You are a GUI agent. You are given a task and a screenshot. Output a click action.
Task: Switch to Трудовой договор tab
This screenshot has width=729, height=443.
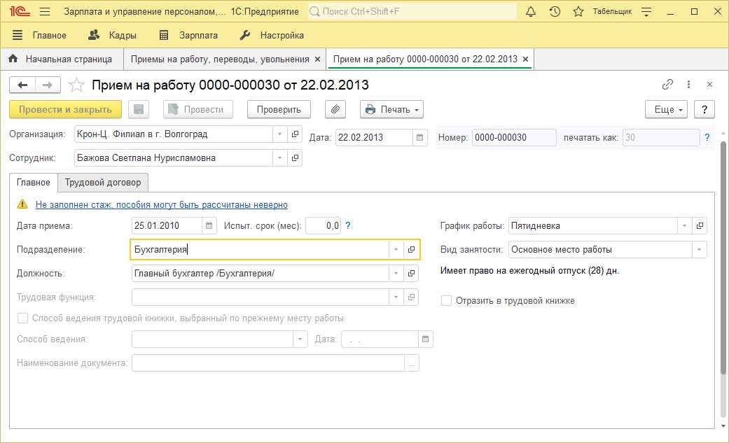click(103, 182)
